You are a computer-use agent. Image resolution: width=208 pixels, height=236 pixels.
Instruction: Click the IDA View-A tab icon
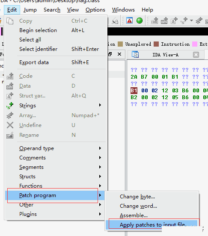[x=135, y=54]
